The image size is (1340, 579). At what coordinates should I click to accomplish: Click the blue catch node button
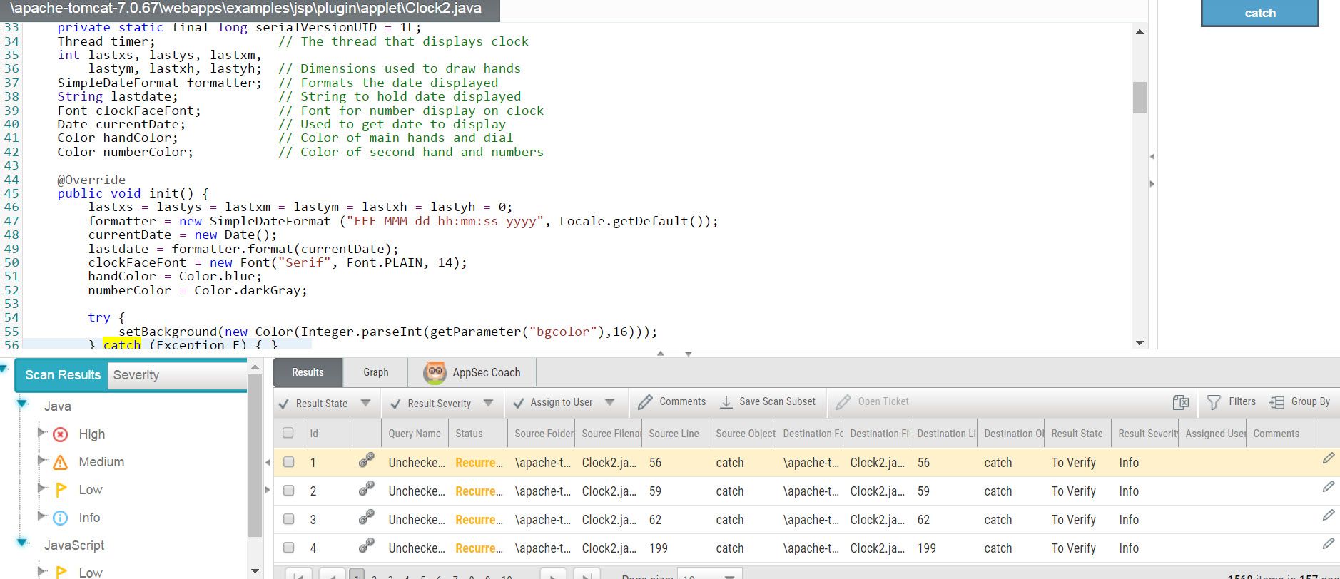pyautogui.click(x=1260, y=13)
